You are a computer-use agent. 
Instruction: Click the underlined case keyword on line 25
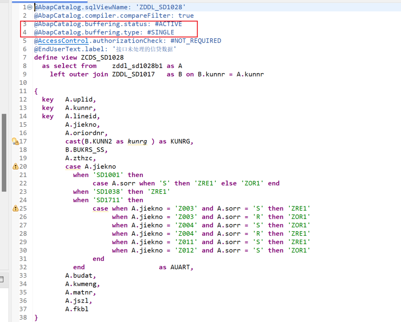101,208
